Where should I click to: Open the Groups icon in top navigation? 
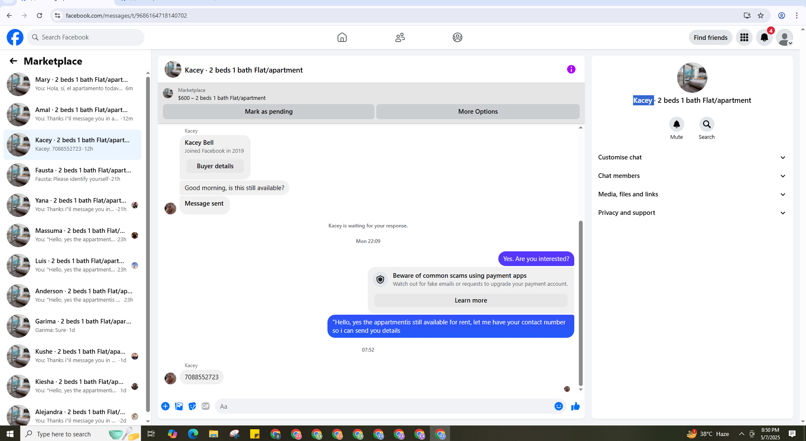tap(458, 37)
